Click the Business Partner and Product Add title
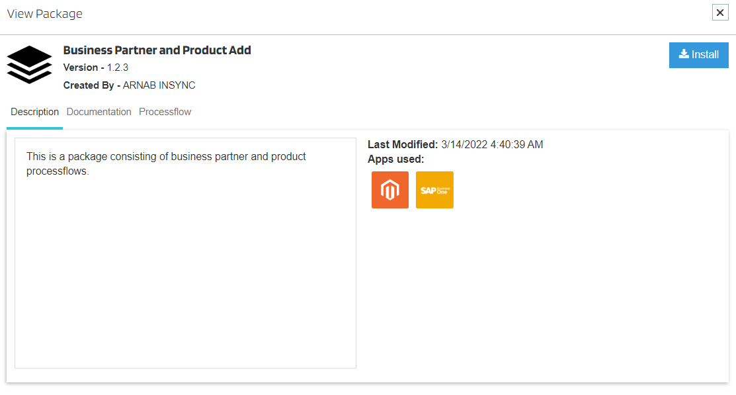The width and height of the screenshot is (736, 395). point(157,50)
